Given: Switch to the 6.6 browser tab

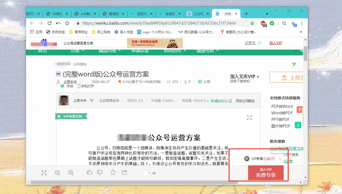Looking at the screenshot, I should 85,14.
